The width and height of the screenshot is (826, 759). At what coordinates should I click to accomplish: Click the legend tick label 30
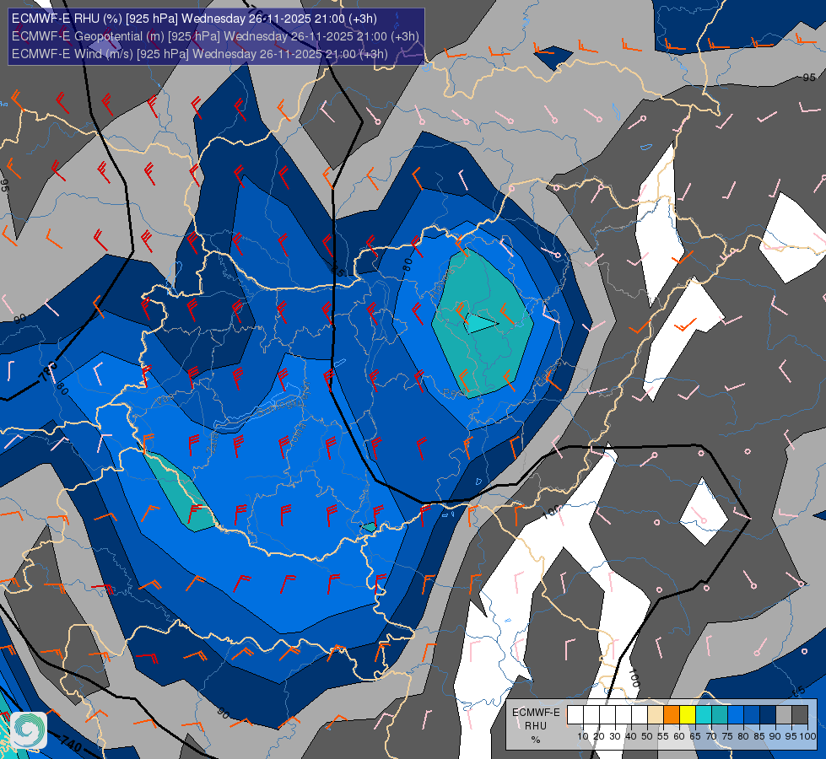click(615, 736)
